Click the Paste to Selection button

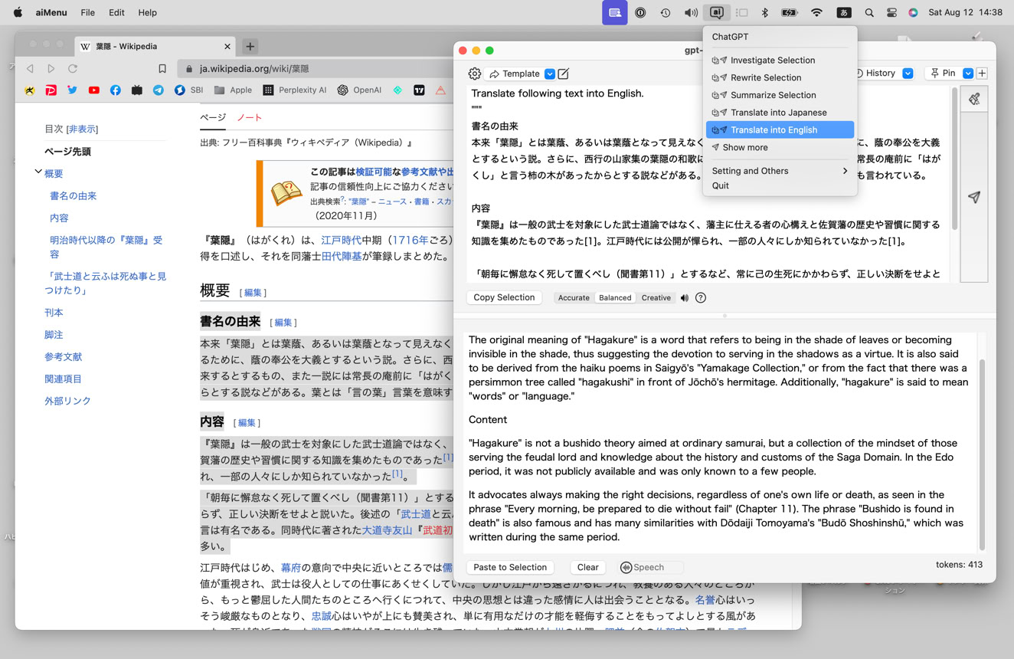510,567
